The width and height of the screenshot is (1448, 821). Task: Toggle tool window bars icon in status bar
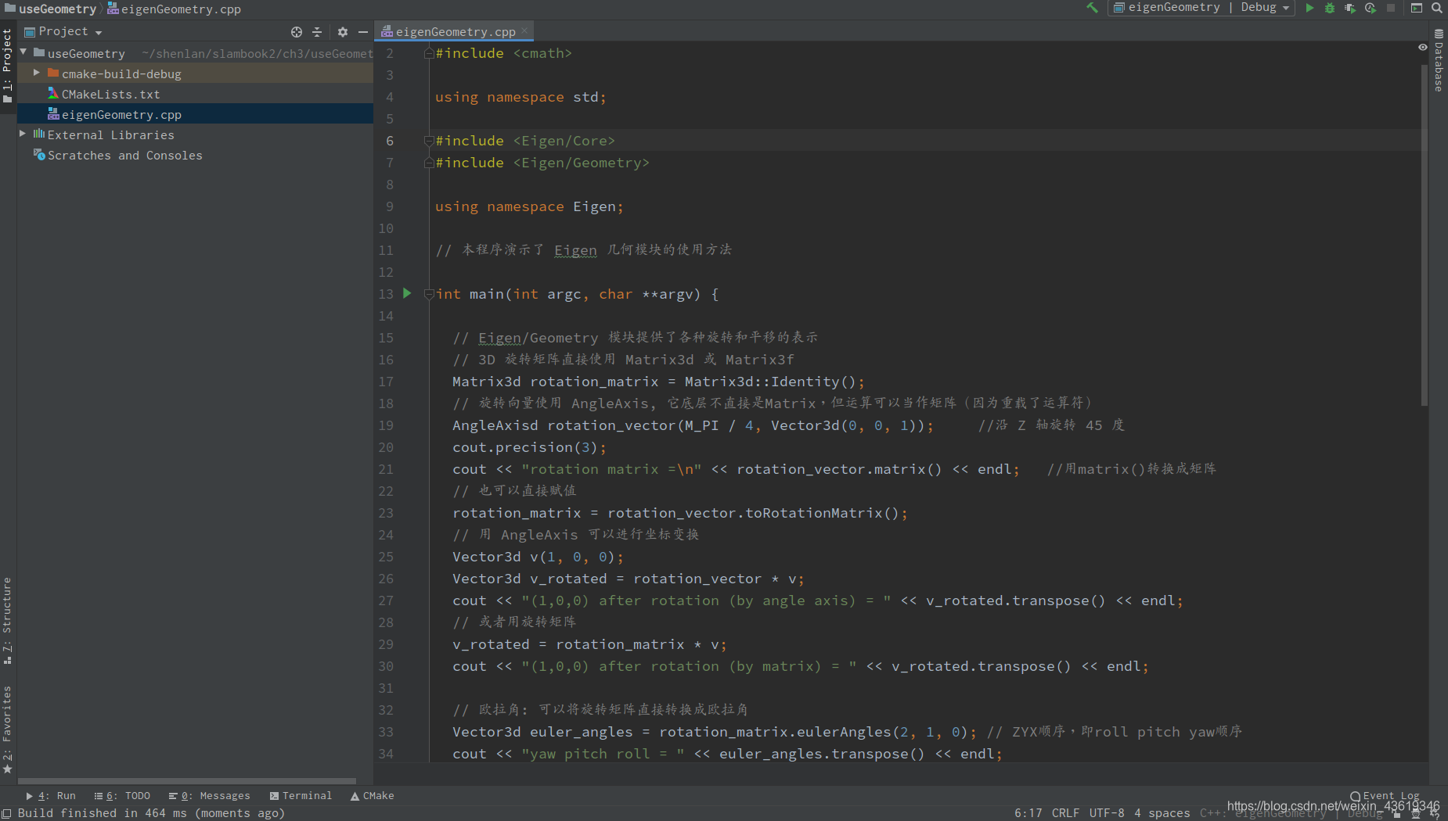tap(7, 813)
